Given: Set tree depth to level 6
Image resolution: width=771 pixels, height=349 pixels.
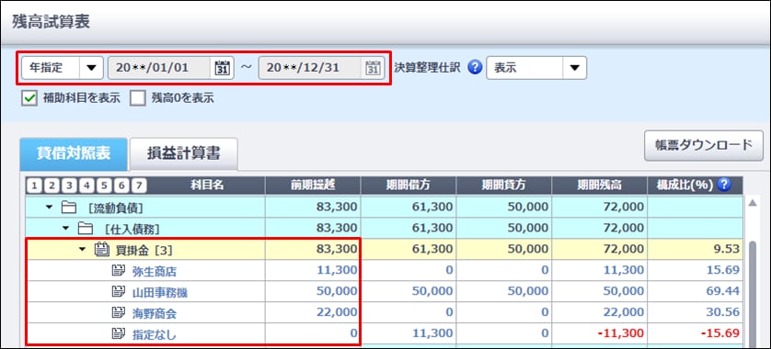Looking at the screenshot, I should coord(122,185).
